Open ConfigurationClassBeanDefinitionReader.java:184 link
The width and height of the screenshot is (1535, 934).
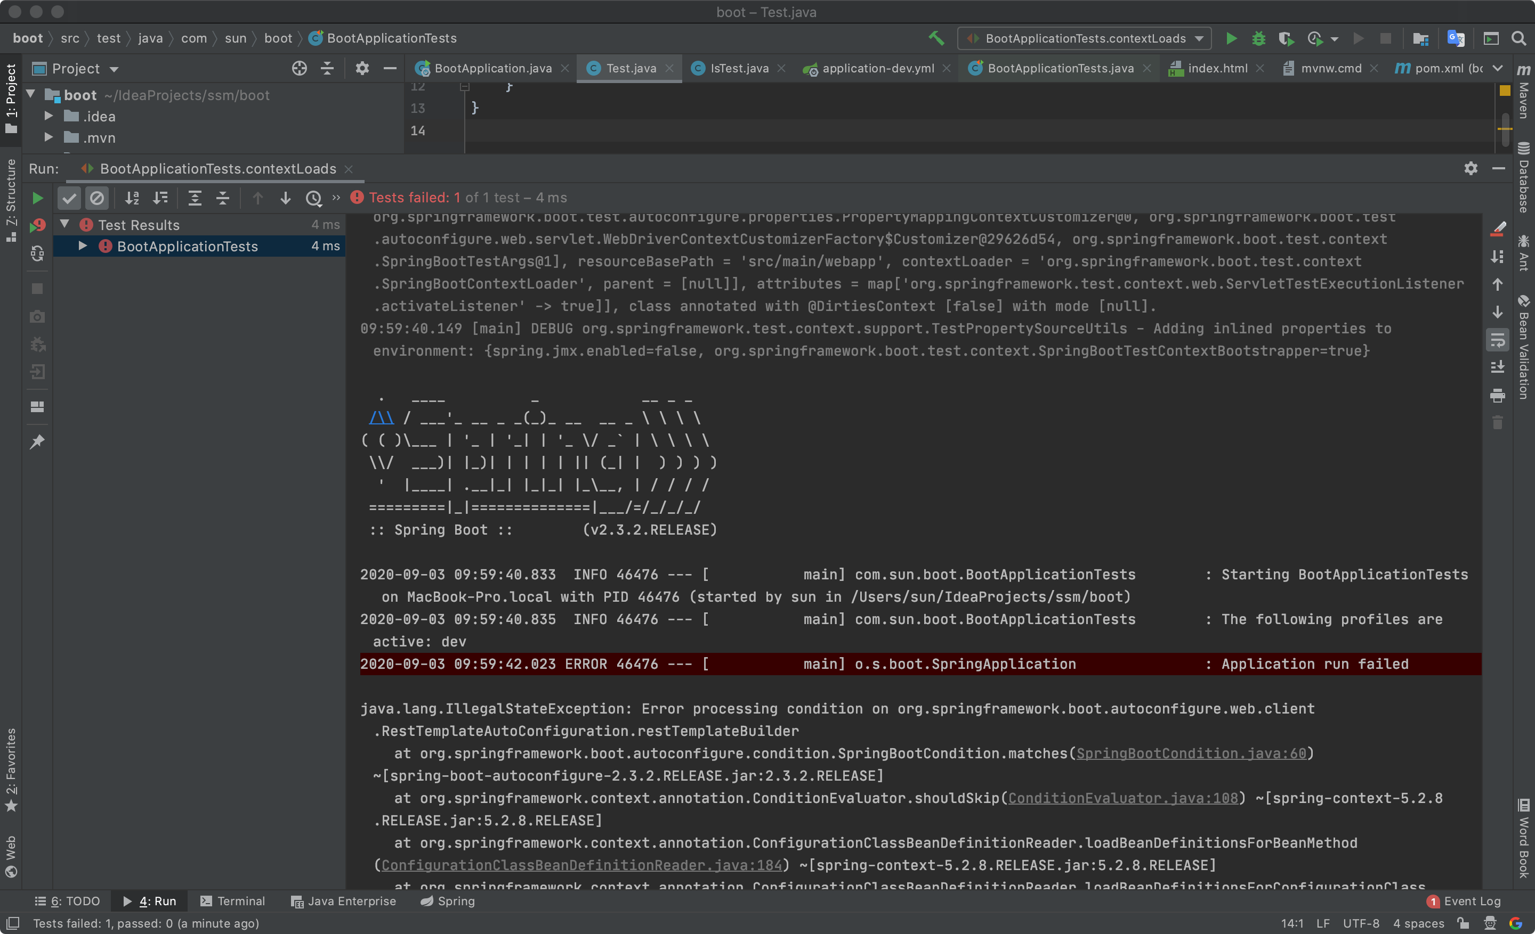581,865
